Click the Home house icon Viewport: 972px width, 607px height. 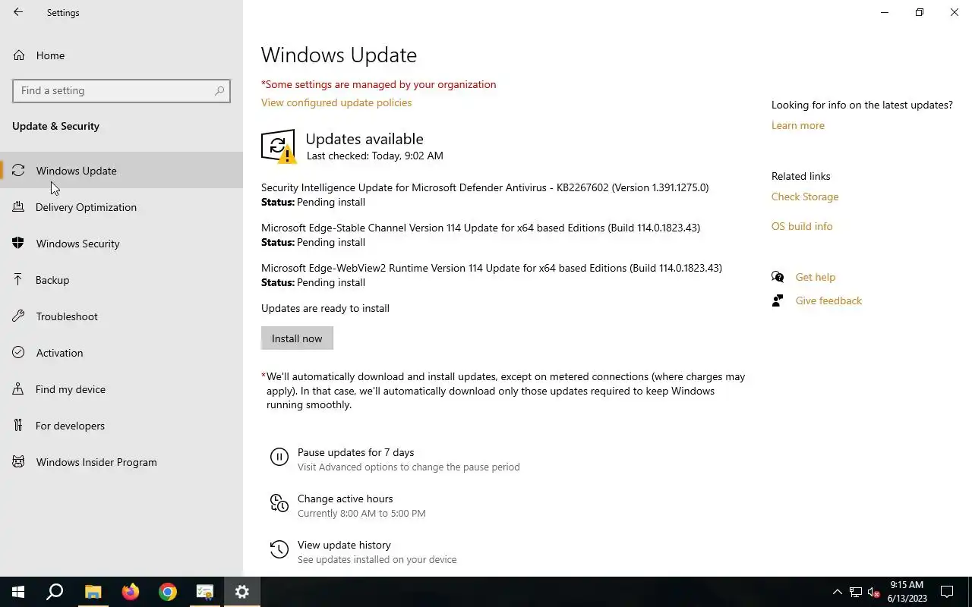pos(18,55)
